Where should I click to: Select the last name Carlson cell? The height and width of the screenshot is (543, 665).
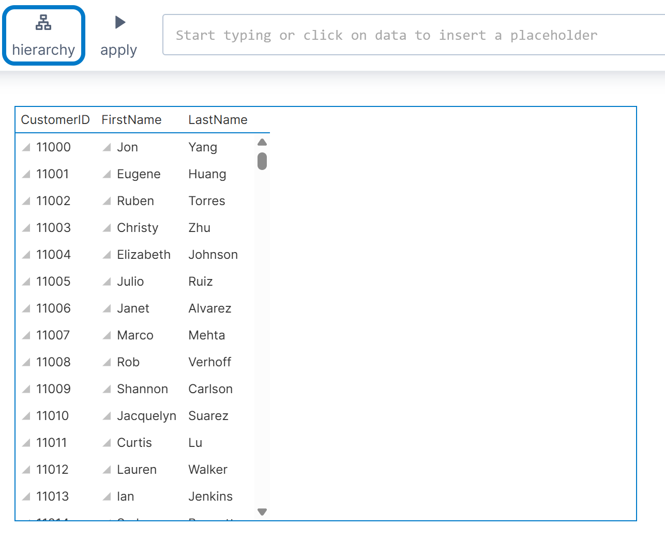click(x=210, y=389)
